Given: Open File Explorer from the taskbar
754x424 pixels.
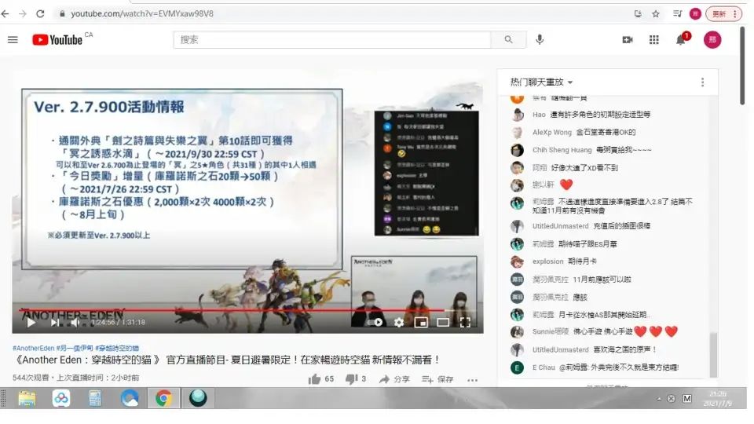Looking at the screenshot, I should [x=27, y=399].
